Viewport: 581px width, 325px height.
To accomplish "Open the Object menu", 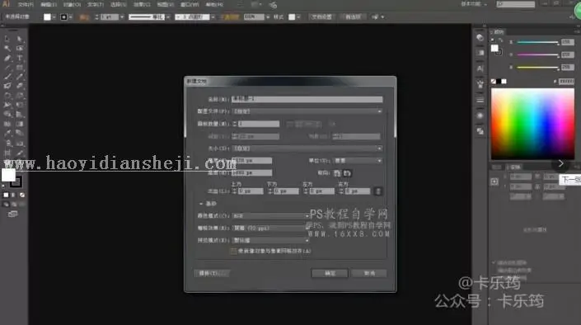I will (x=72, y=5).
